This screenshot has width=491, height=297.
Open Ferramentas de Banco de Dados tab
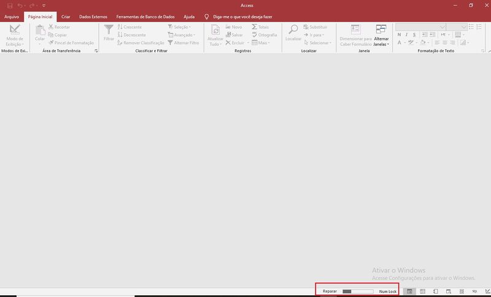point(145,17)
